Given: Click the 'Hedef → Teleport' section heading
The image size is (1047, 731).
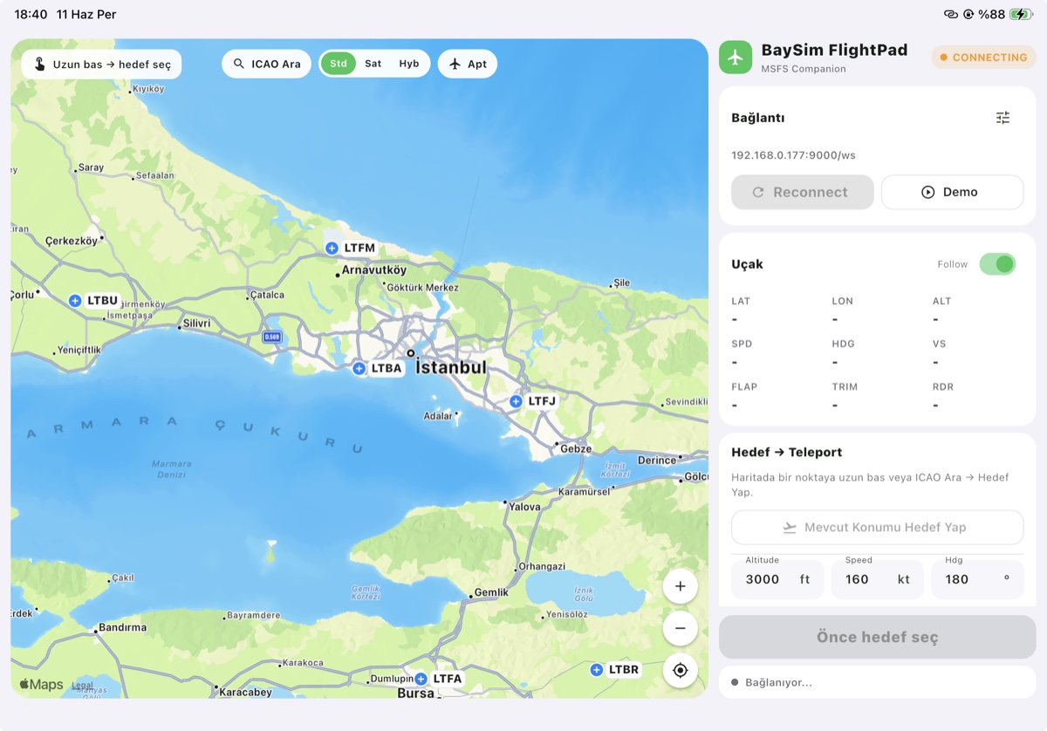Looking at the screenshot, I should (787, 452).
